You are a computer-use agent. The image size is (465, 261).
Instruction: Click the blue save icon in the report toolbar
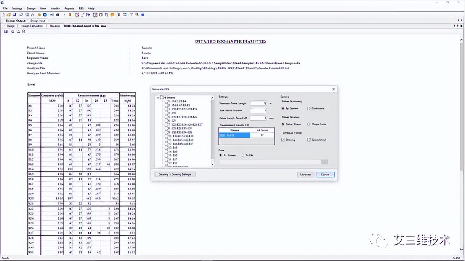[x=6, y=32]
